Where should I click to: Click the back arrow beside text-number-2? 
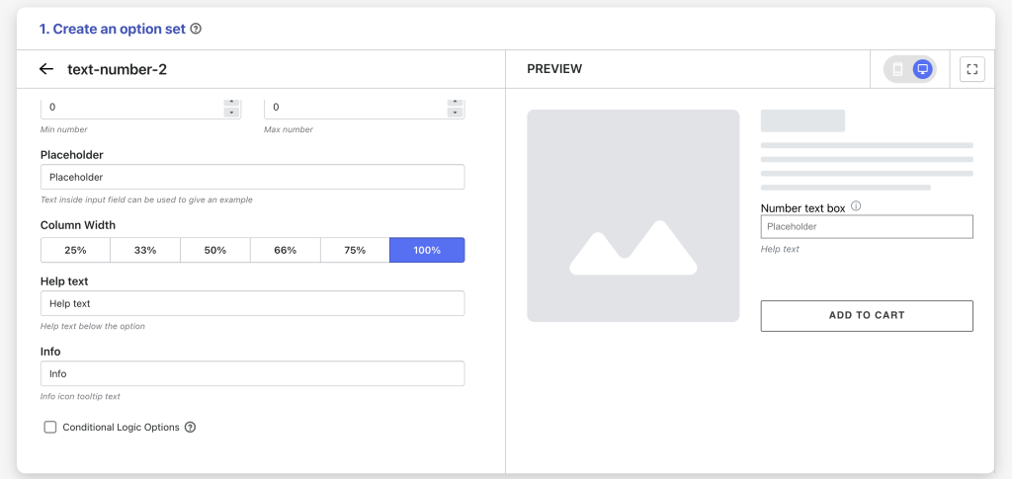click(45, 69)
